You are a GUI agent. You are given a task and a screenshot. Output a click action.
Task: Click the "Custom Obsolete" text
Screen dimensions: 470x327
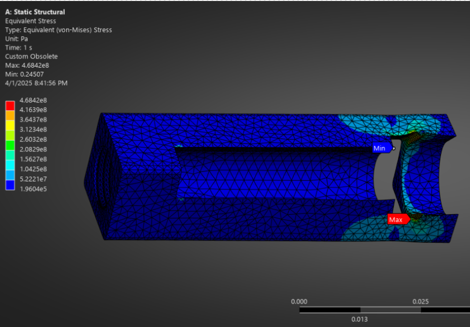31,56
